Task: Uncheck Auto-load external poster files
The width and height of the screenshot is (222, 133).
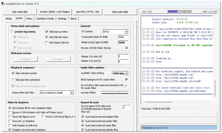Action: point(83,121)
